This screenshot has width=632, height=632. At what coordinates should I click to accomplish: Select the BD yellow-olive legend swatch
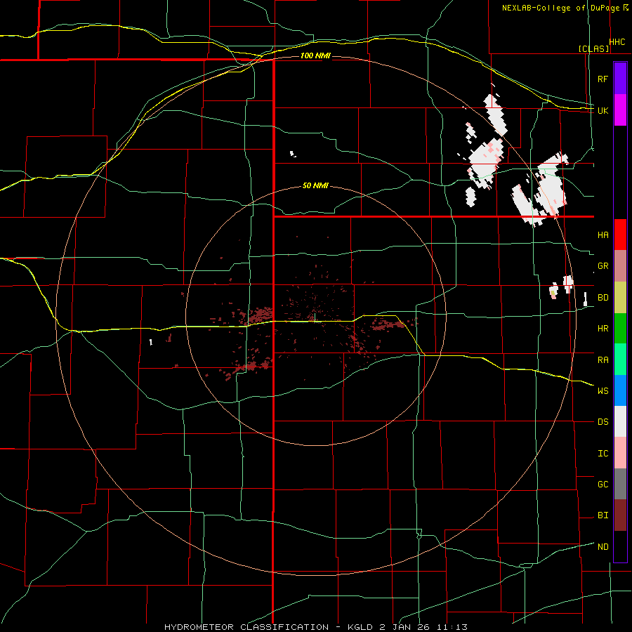(x=620, y=298)
